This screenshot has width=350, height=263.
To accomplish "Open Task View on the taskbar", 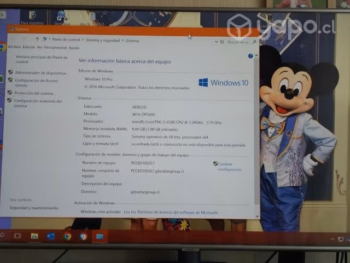I will (x=17, y=236).
